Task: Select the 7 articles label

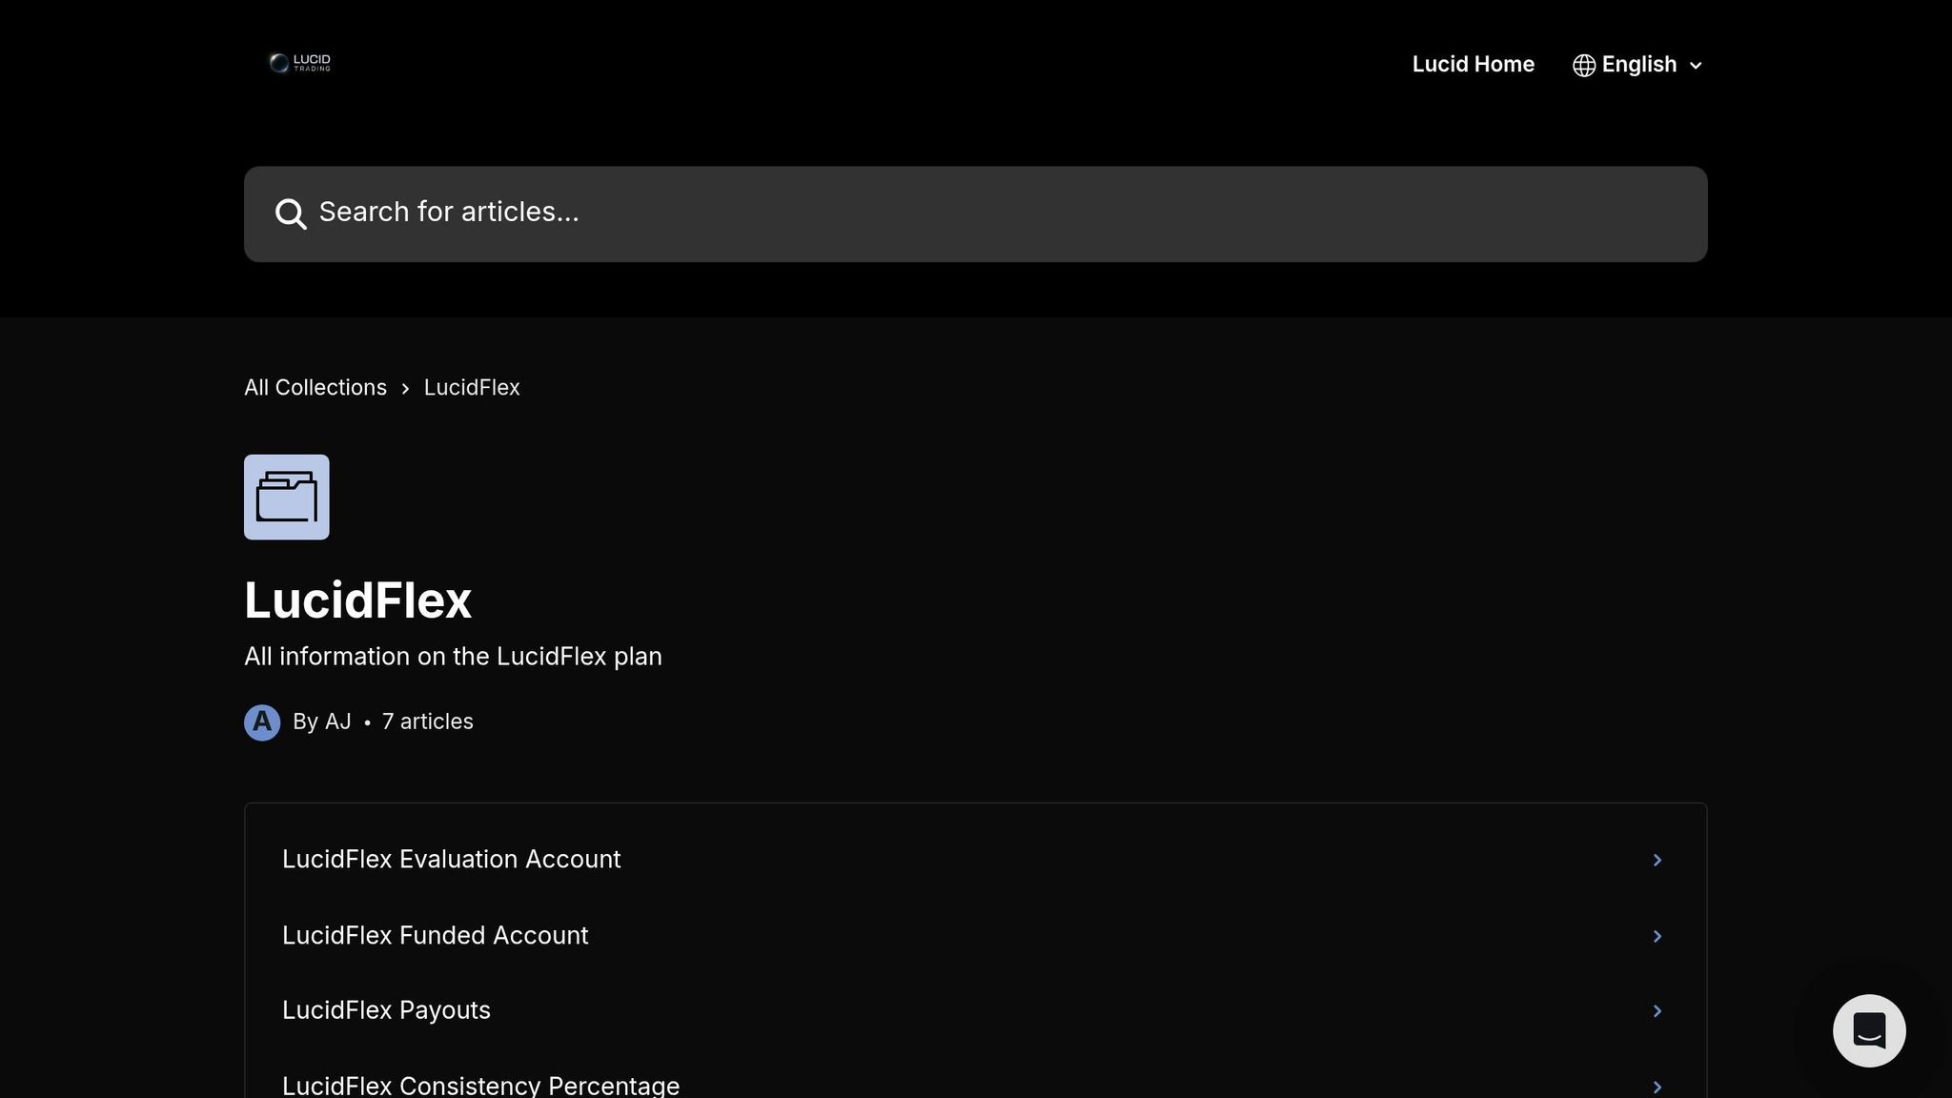Action: [x=426, y=722]
